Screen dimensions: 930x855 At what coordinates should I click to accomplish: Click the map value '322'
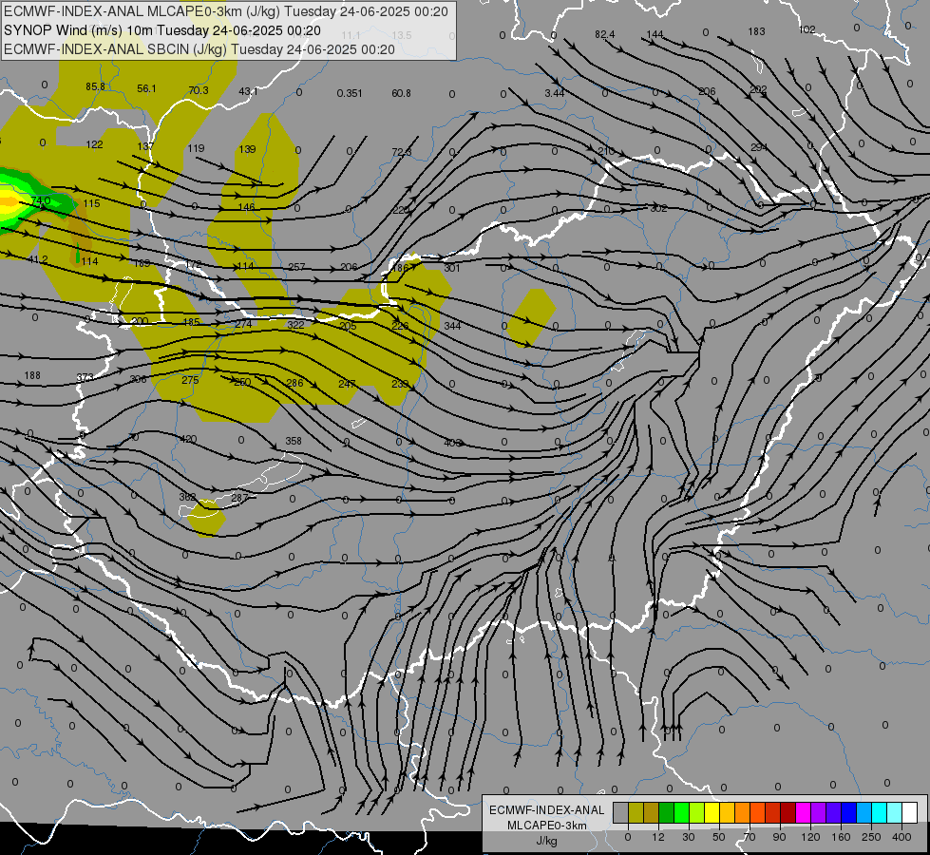295,325
